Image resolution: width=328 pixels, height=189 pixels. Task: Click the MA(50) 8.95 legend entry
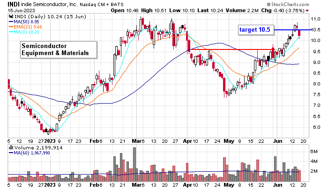click(24, 21)
